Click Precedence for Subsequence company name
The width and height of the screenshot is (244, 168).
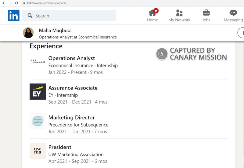pyautogui.click(x=78, y=125)
